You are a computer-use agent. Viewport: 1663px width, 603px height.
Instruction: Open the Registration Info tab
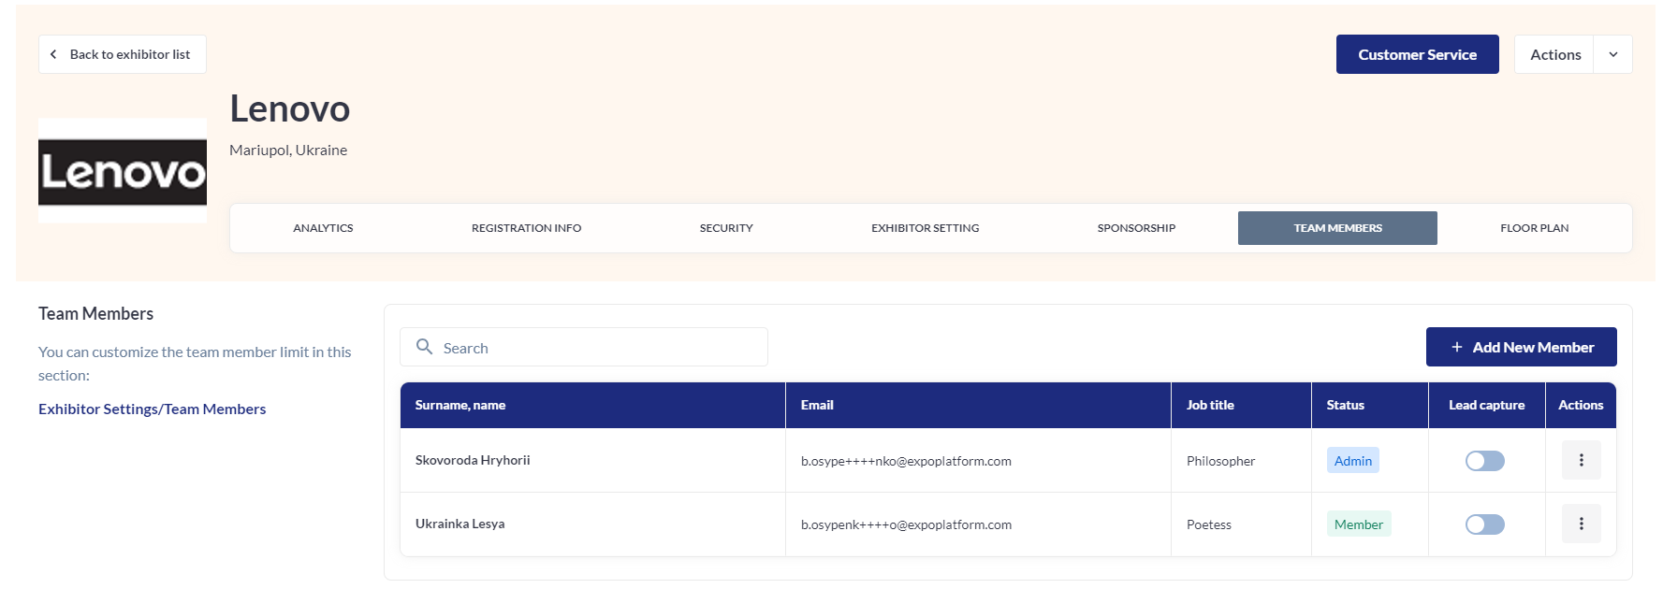click(x=526, y=228)
